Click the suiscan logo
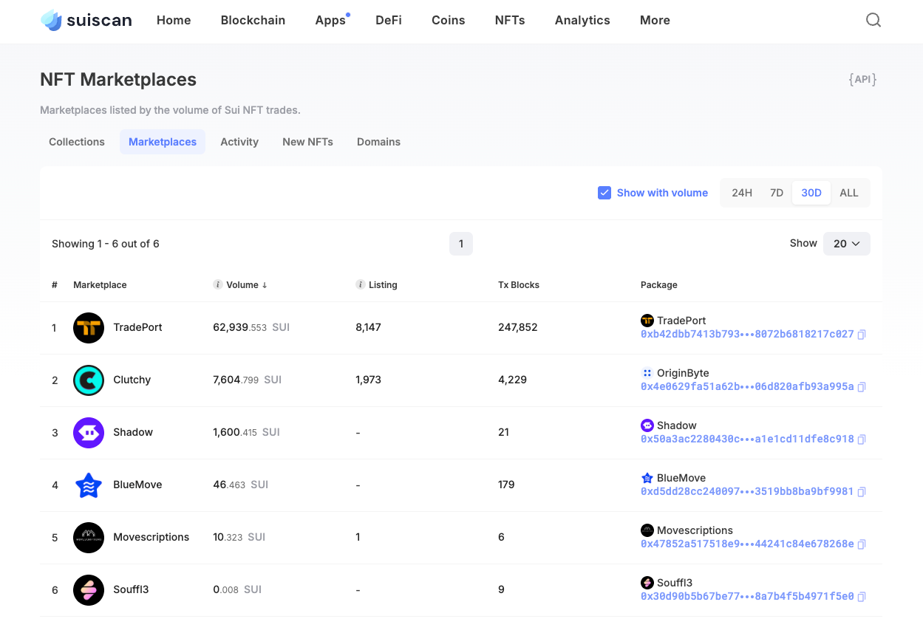Viewport: 923px width, 633px height. click(86, 21)
